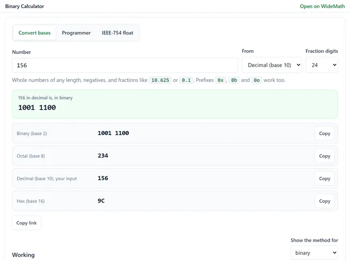Screen dimensions: 350x262
Task: Click the binary row value 1001 1100
Action: tap(113, 133)
